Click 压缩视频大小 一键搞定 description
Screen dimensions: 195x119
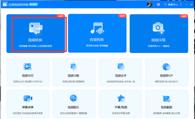pos(159,46)
